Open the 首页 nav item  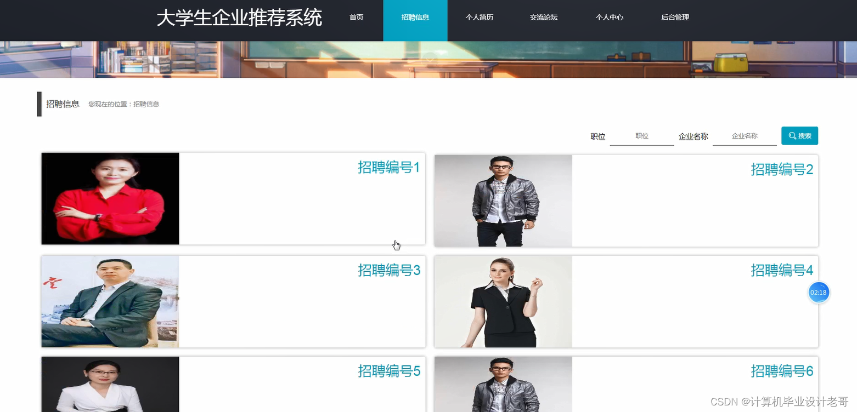(356, 18)
